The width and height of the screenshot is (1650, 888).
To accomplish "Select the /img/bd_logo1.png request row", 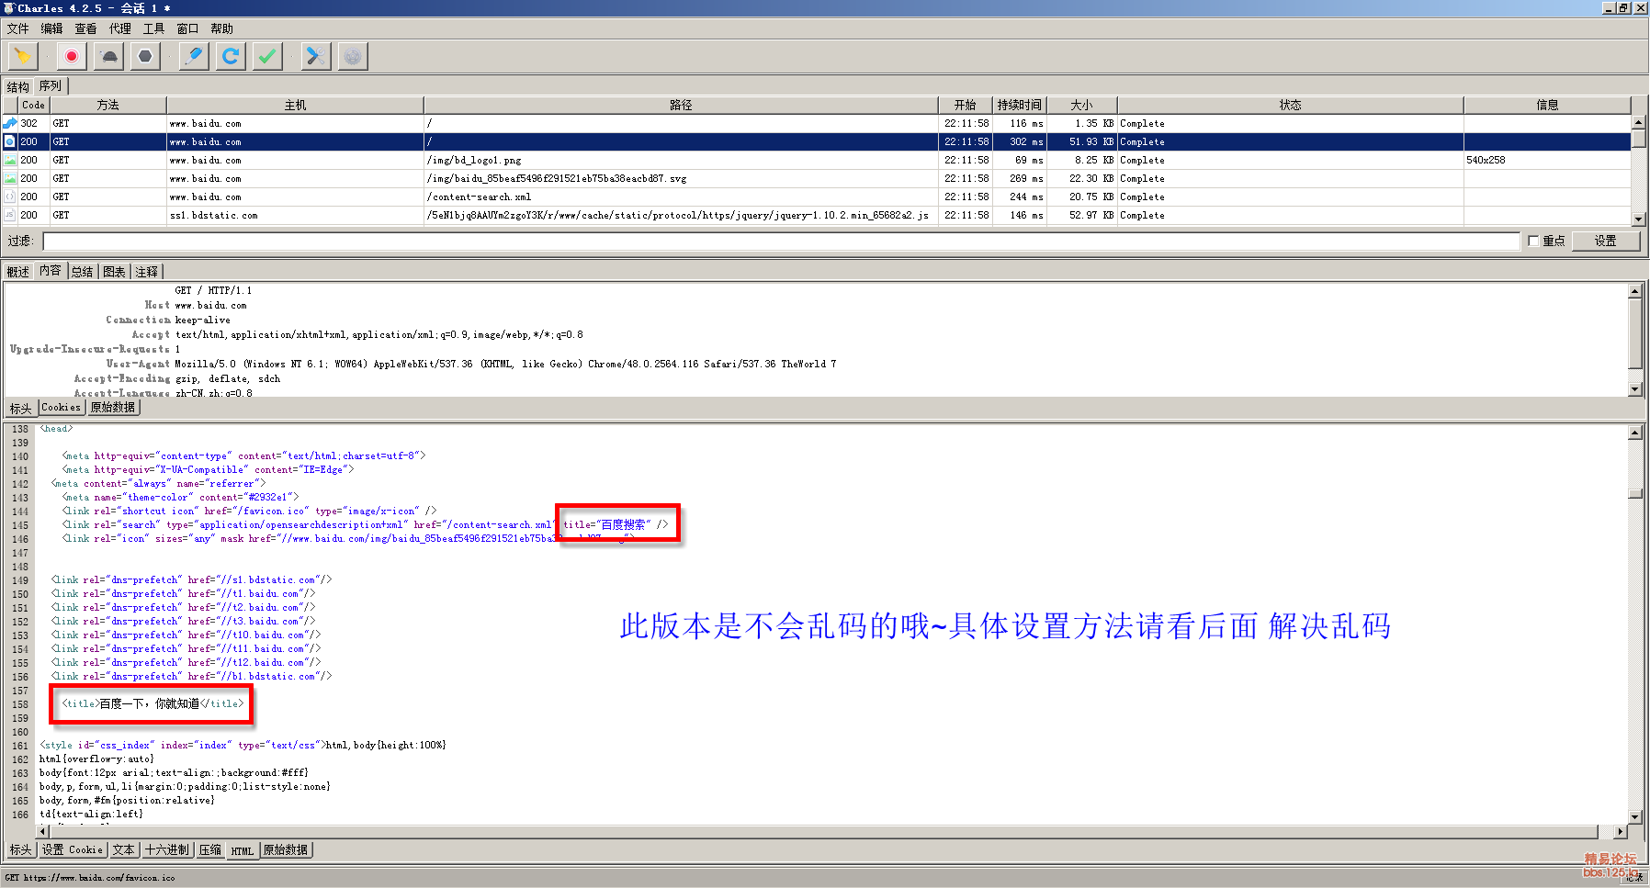I will pyautogui.click(x=816, y=160).
